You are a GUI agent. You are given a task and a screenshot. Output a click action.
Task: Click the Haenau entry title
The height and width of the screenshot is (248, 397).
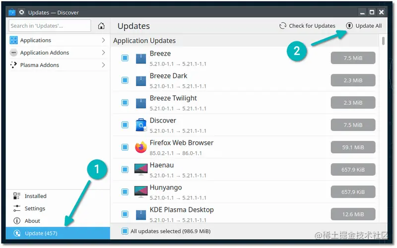pos(162,165)
